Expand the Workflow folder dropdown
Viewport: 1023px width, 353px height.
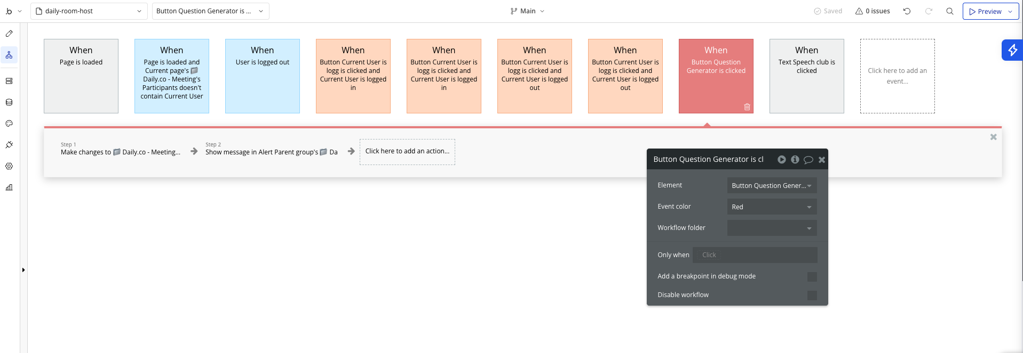(x=772, y=228)
